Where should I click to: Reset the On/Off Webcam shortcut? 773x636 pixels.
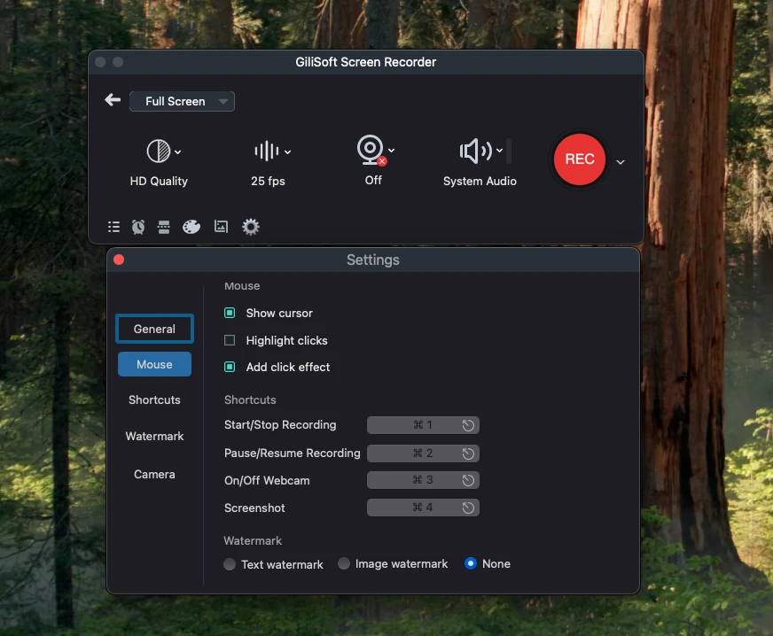point(468,480)
